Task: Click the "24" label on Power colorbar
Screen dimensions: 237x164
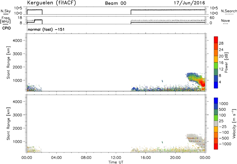Action: (221, 50)
